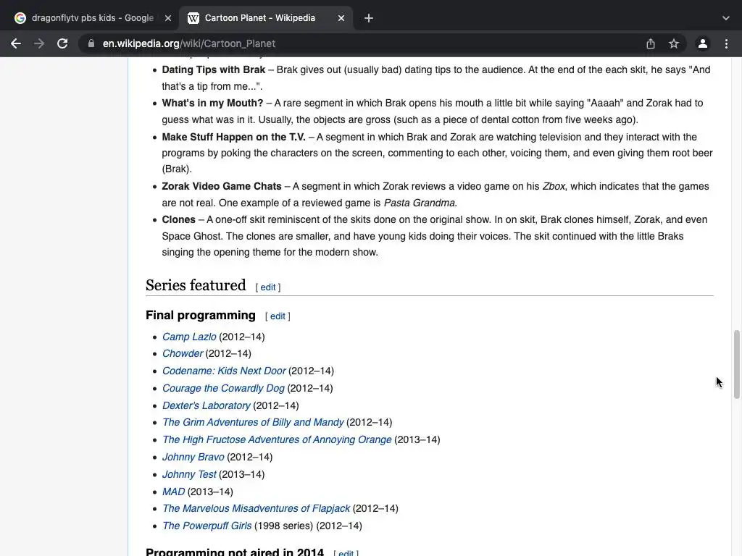Viewport: 742px width, 556px height.
Task: Open Codename: Kids Next Door link
Action: point(224,371)
